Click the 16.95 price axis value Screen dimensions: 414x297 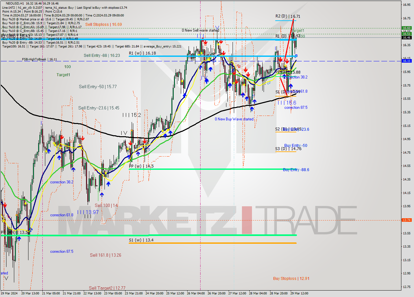[406, 5]
